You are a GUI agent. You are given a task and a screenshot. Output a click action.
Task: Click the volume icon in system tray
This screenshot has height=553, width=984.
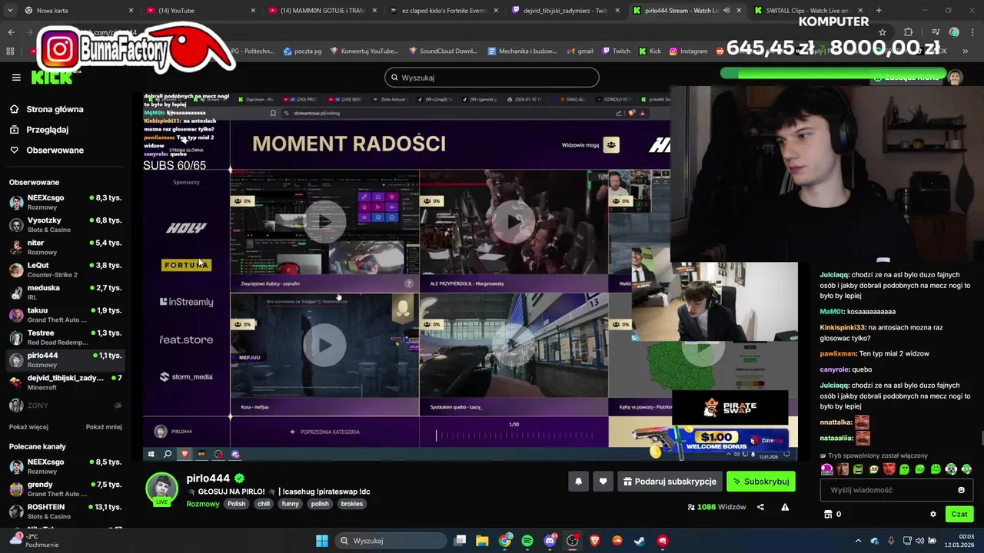[x=920, y=541]
